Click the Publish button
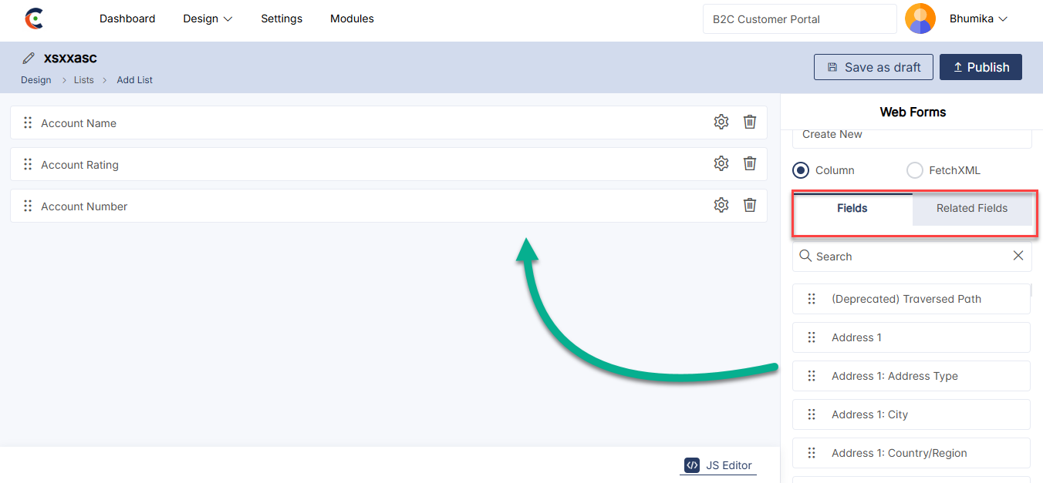1043x483 pixels. [980, 67]
